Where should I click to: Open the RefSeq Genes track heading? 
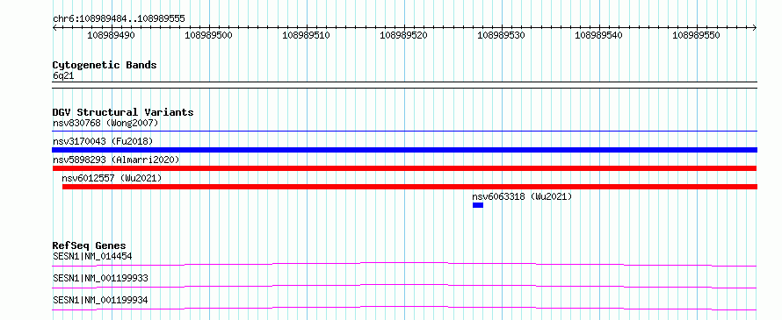tap(90, 245)
